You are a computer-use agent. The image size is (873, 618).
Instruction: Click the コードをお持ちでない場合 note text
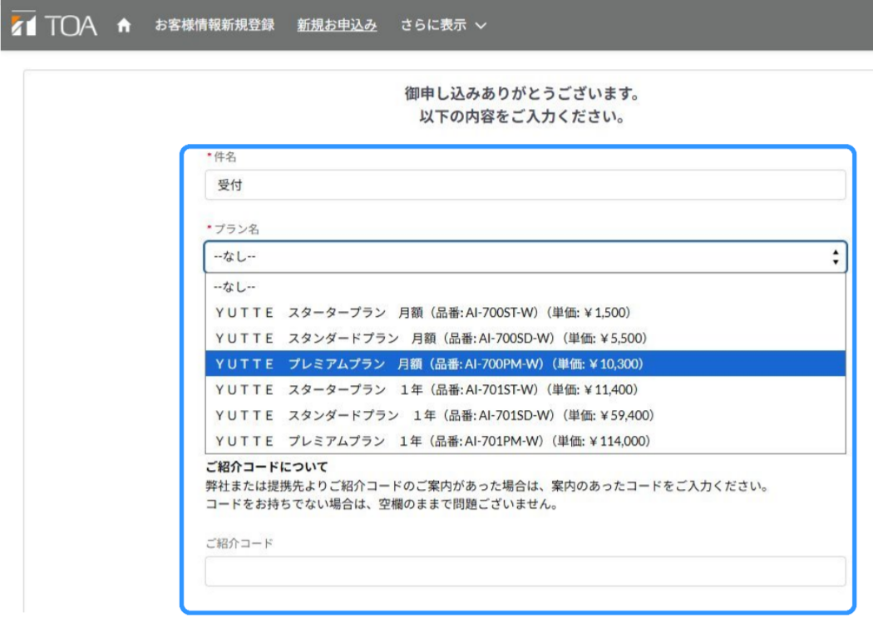coord(382,504)
